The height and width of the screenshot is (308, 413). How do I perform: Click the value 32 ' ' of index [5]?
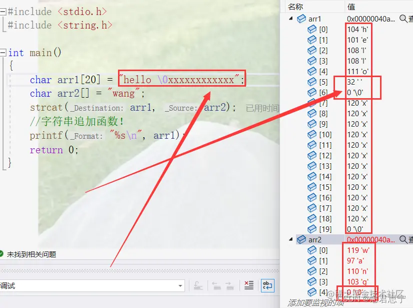point(354,82)
